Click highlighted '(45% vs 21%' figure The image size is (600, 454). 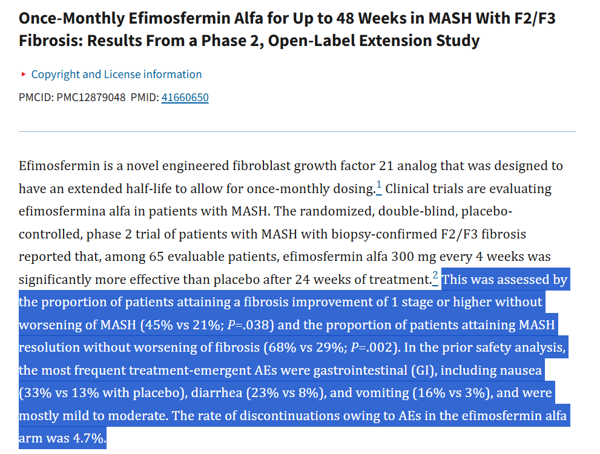click(182, 324)
